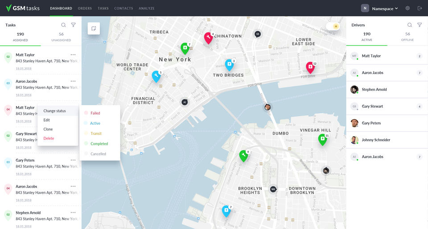
Task: Set status to Completed
Action: [x=100, y=143]
